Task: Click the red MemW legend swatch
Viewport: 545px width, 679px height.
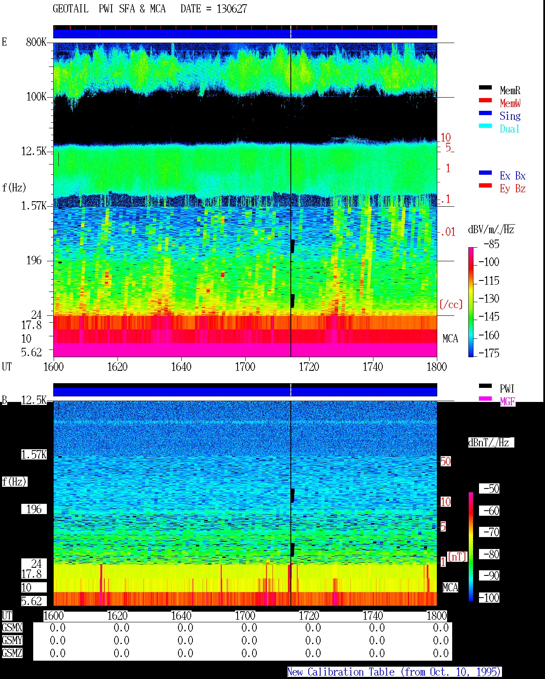Action: pos(485,101)
